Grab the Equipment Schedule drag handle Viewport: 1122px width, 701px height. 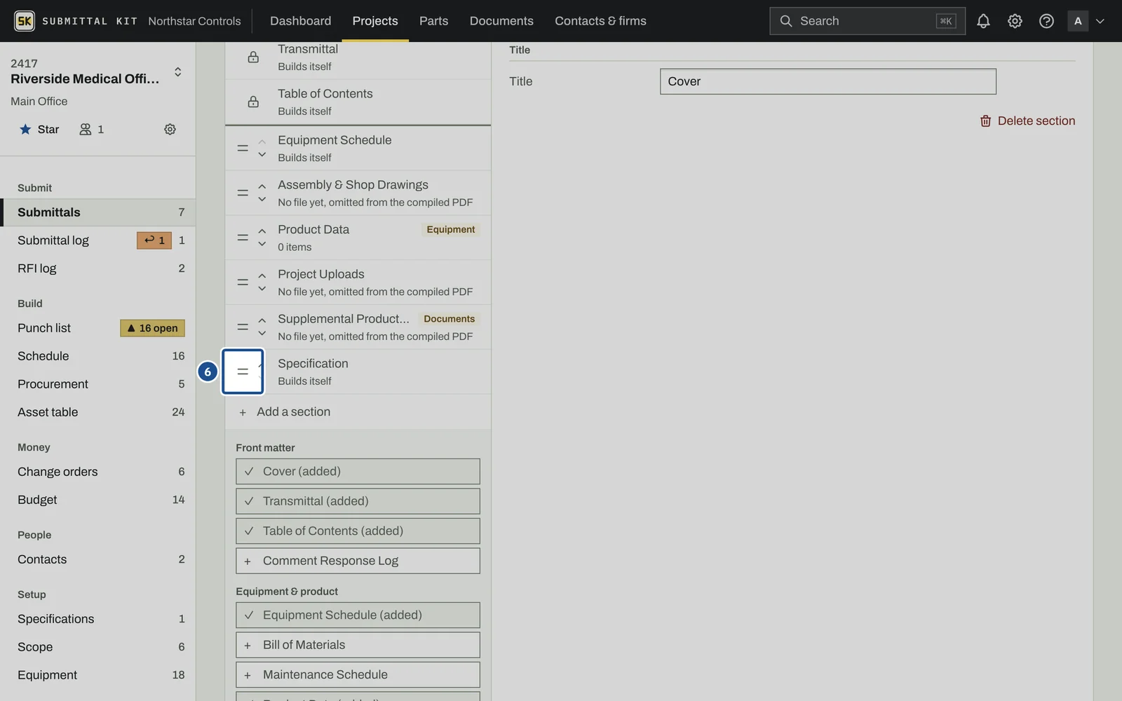click(243, 148)
